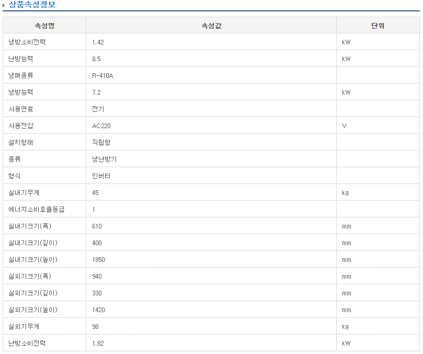
Task: Click the 단위 column header
Action: (378, 26)
